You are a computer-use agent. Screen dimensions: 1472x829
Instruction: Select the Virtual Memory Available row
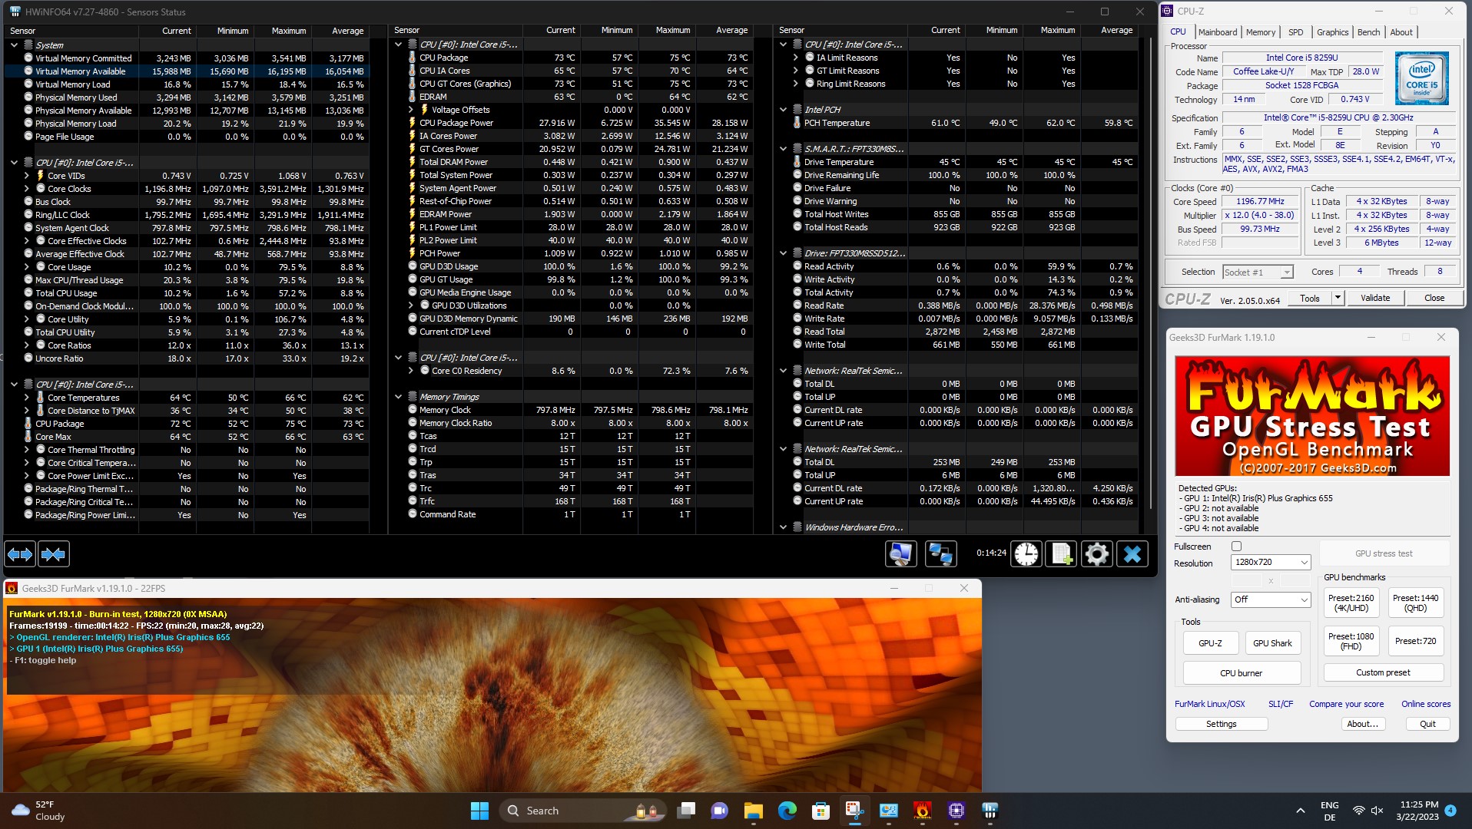[187, 71]
